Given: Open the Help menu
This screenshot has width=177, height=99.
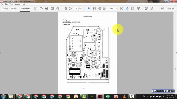Looking at the screenshot, I should click(x=24, y=4).
